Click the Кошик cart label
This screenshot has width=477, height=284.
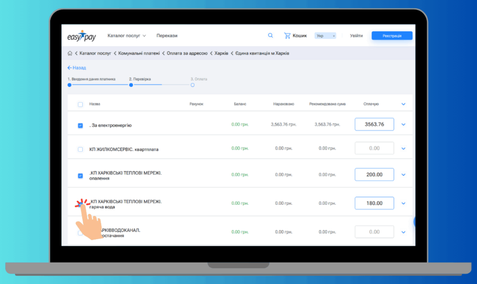click(x=300, y=35)
